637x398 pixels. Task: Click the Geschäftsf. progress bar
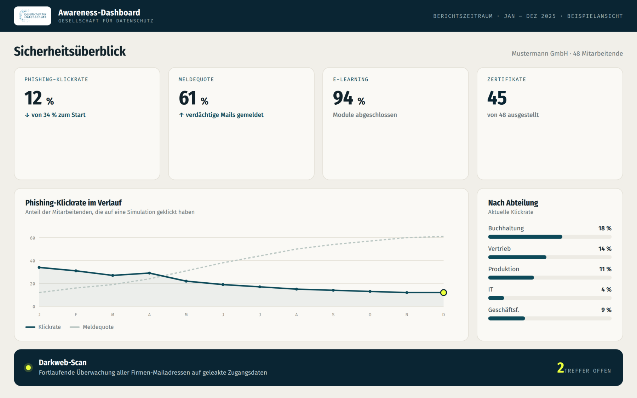(550, 318)
